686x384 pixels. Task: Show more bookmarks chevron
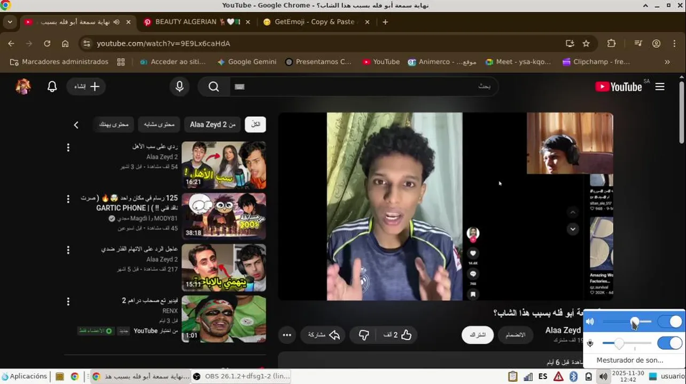[x=667, y=62]
